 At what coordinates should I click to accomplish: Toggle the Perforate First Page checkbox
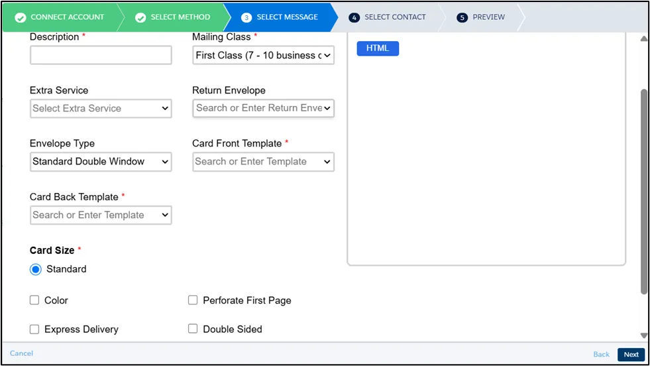click(x=193, y=300)
